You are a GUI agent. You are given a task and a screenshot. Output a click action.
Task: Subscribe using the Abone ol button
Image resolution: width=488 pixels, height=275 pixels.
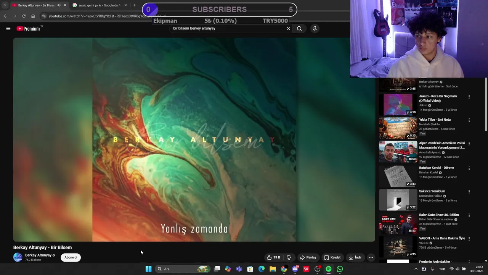click(x=71, y=257)
